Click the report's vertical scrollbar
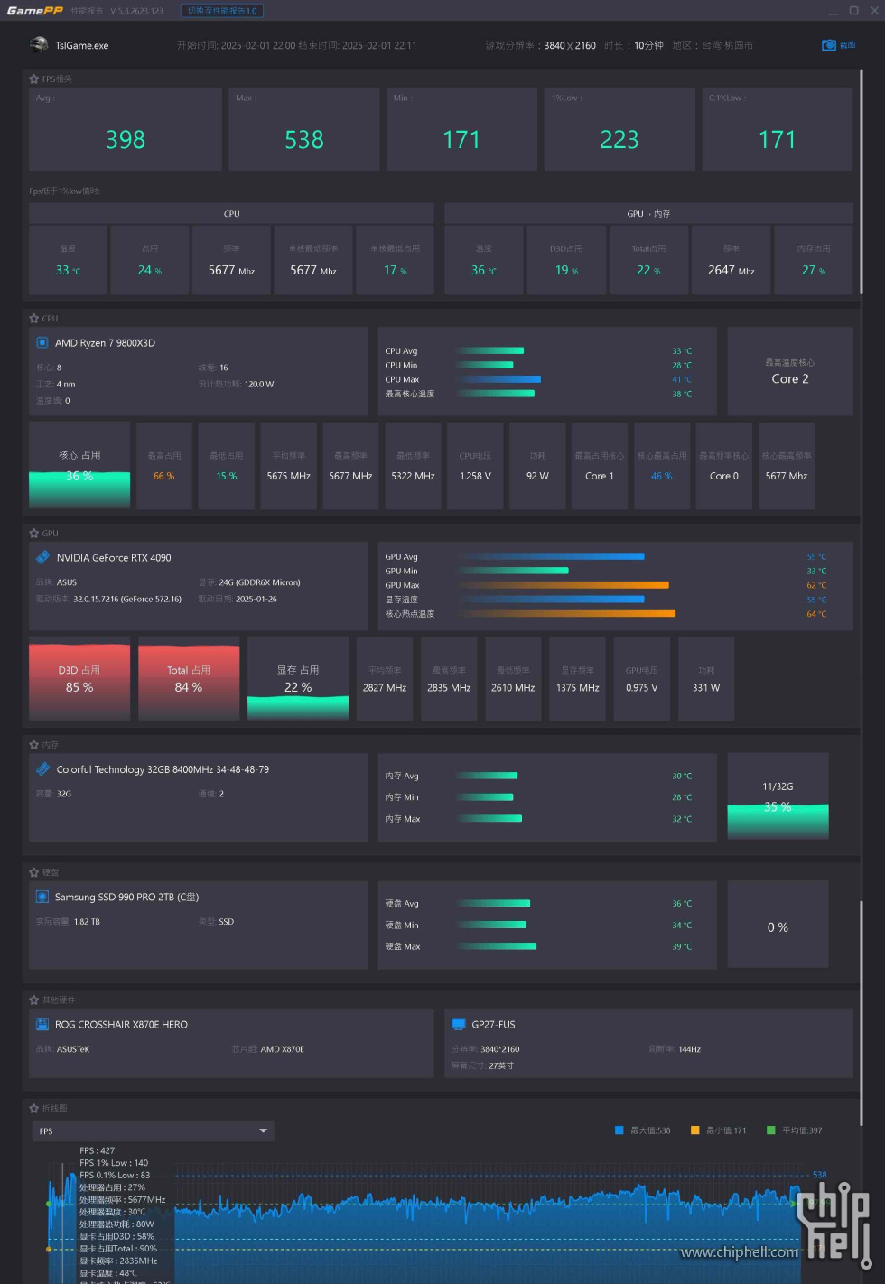Image resolution: width=885 pixels, height=1284 pixels. point(862,181)
